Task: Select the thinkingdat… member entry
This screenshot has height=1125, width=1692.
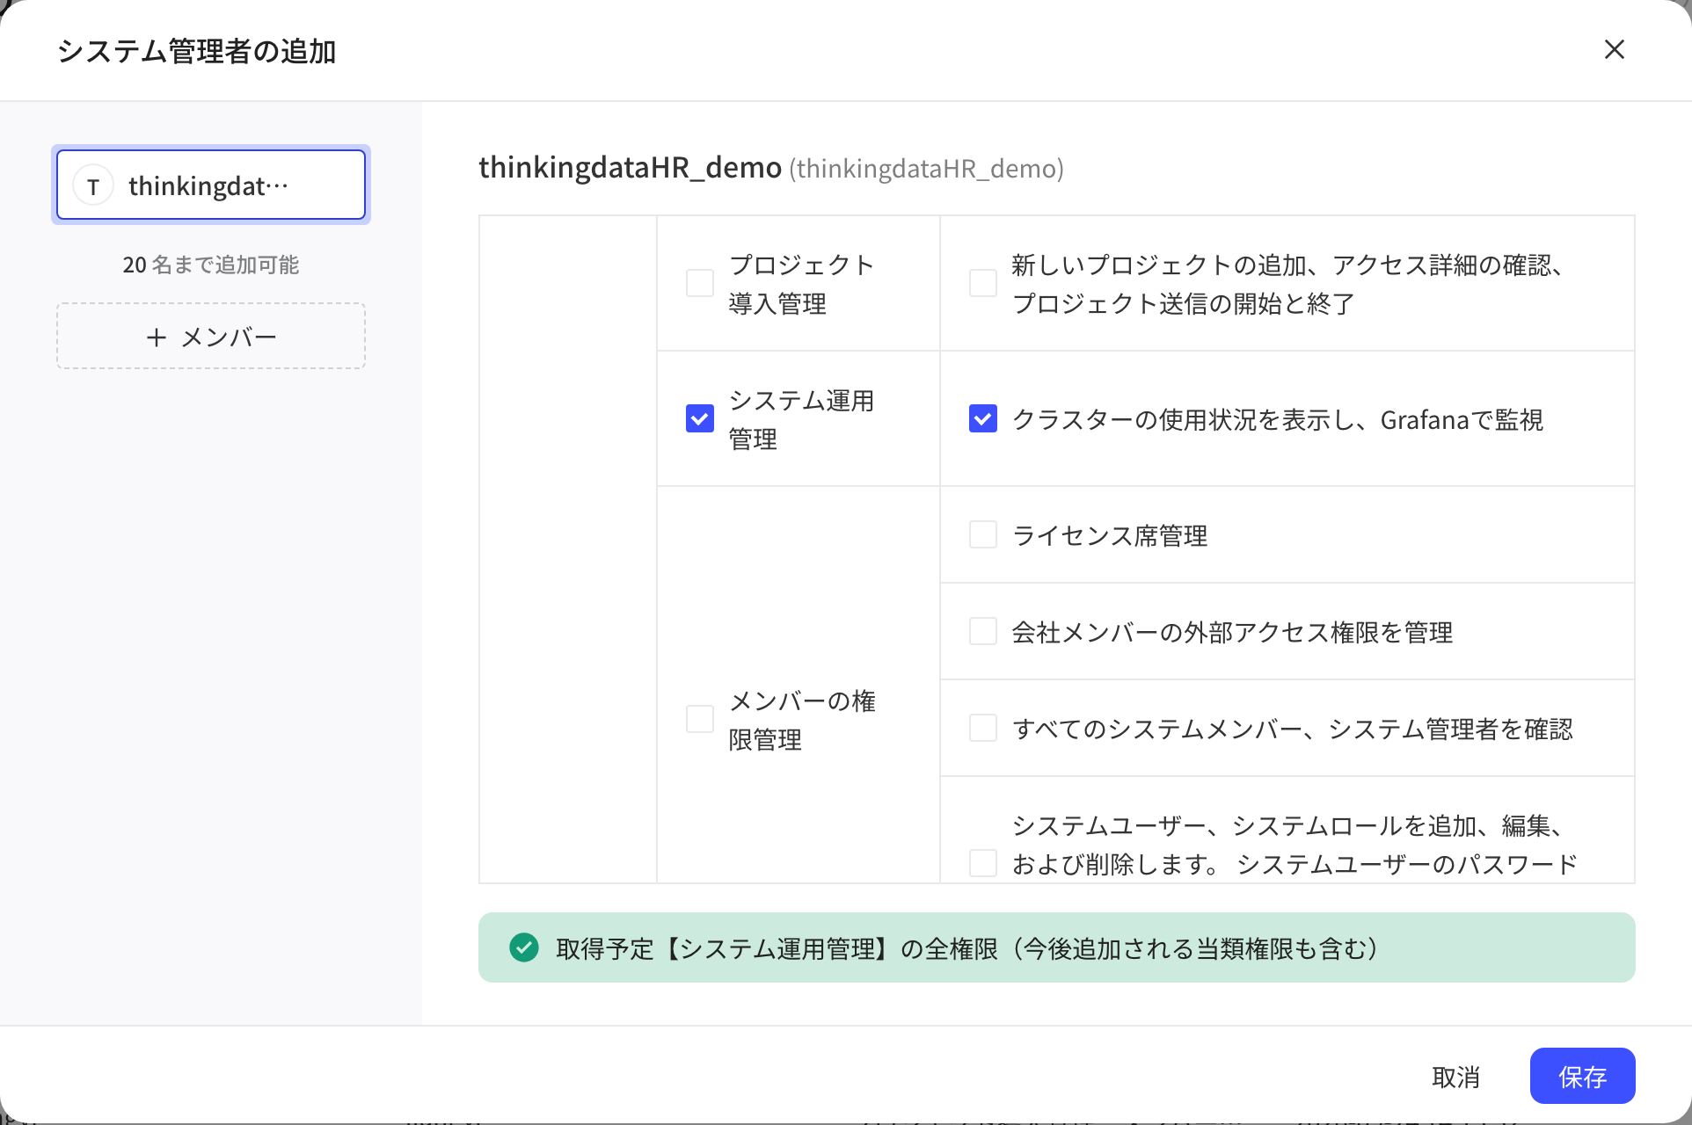Action: pos(211,185)
